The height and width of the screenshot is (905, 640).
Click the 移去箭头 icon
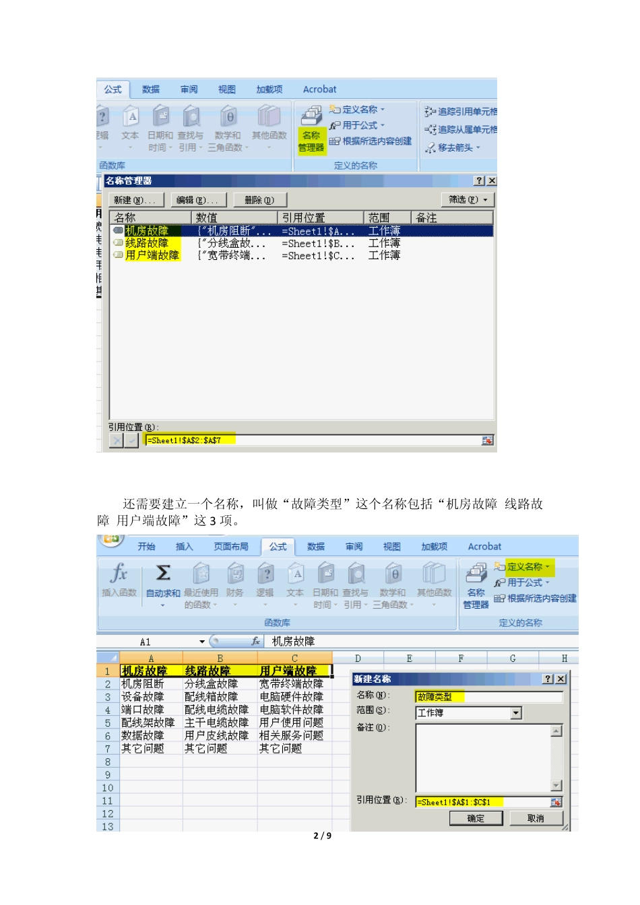point(430,147)
